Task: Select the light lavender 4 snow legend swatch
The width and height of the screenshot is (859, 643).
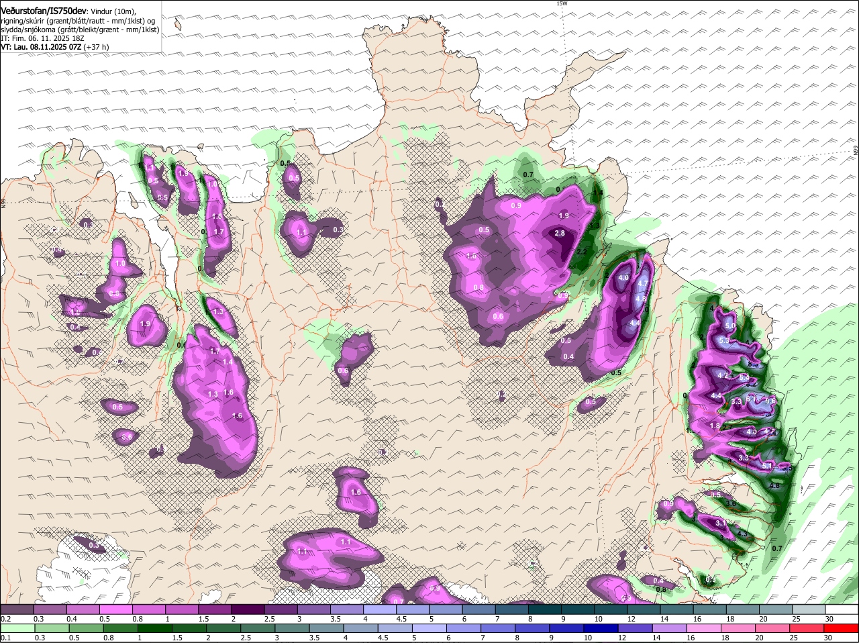Action: (380, 609)
